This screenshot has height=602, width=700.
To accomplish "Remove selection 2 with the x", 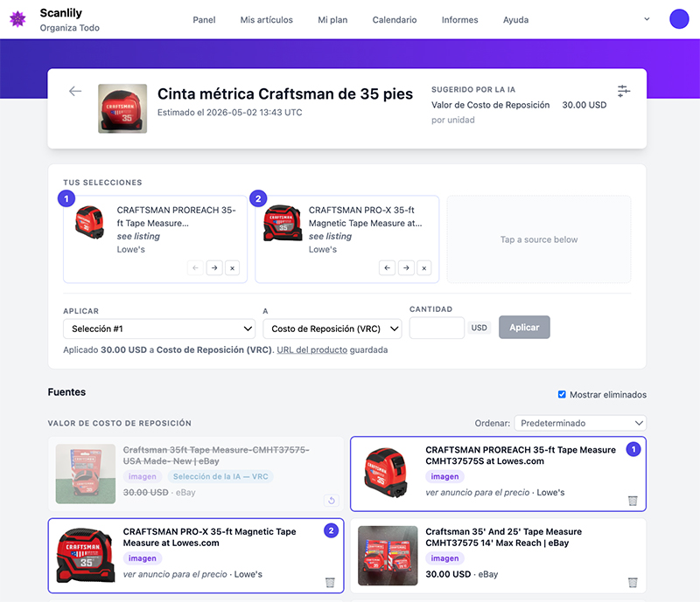I will point(424,268).
